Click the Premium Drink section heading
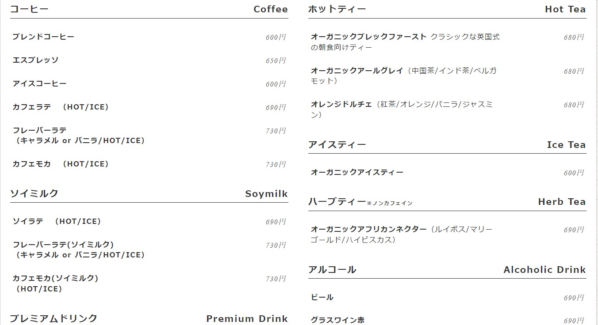 pos(247,319)
